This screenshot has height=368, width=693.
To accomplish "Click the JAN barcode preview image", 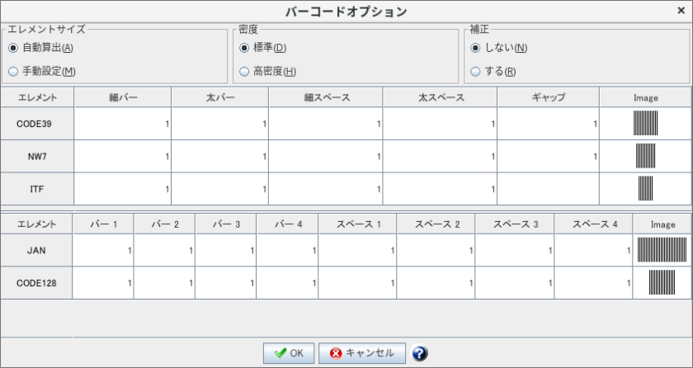I will (x=662, y=250).
